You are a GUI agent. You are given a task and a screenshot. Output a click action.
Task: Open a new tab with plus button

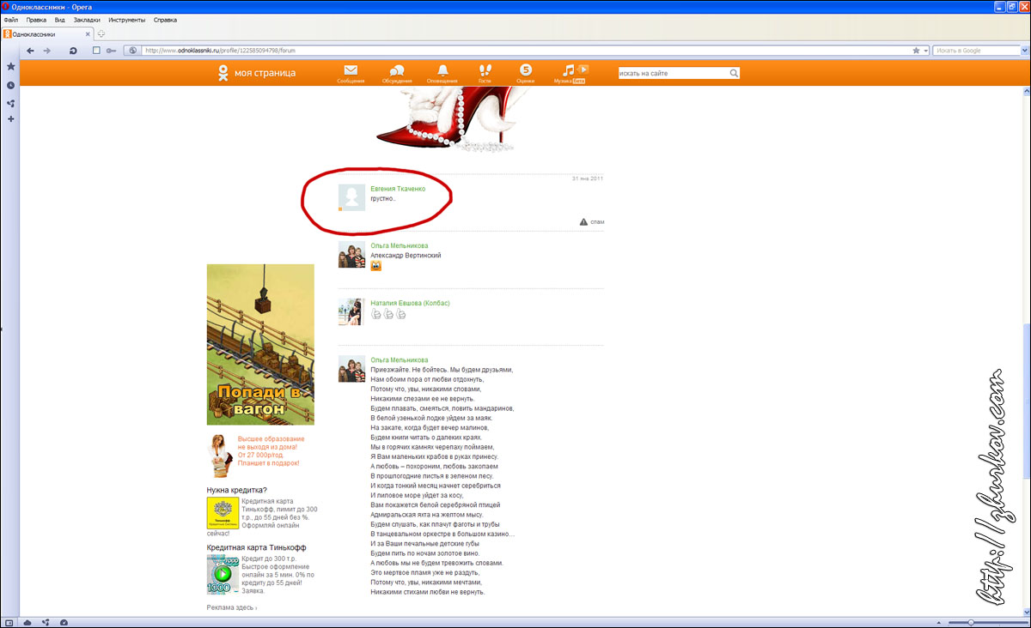coord(101,33)
